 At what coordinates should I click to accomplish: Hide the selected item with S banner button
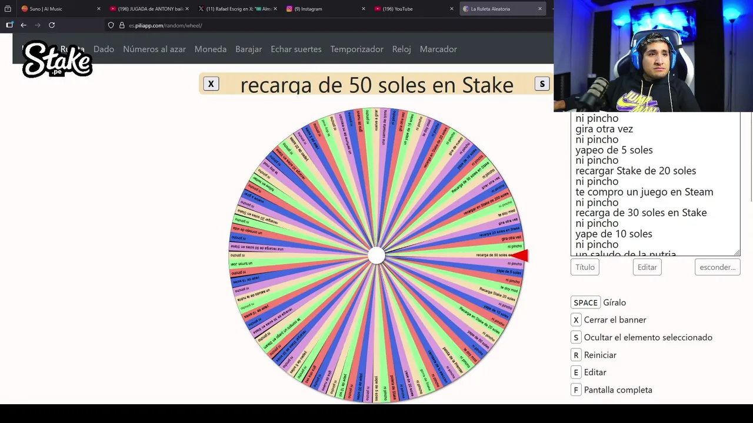click(542, 84)
